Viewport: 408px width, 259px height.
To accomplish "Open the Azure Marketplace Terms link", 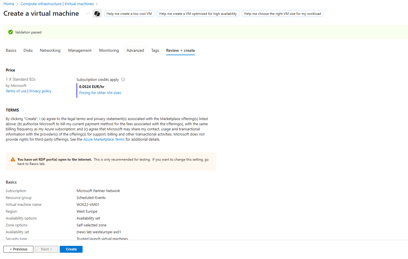I will (104, 139).
